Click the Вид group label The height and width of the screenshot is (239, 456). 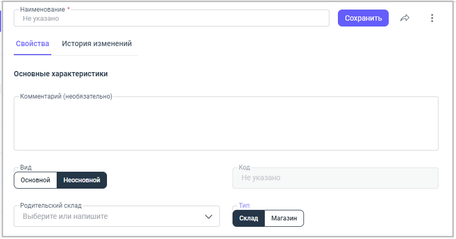pos(25,167)
